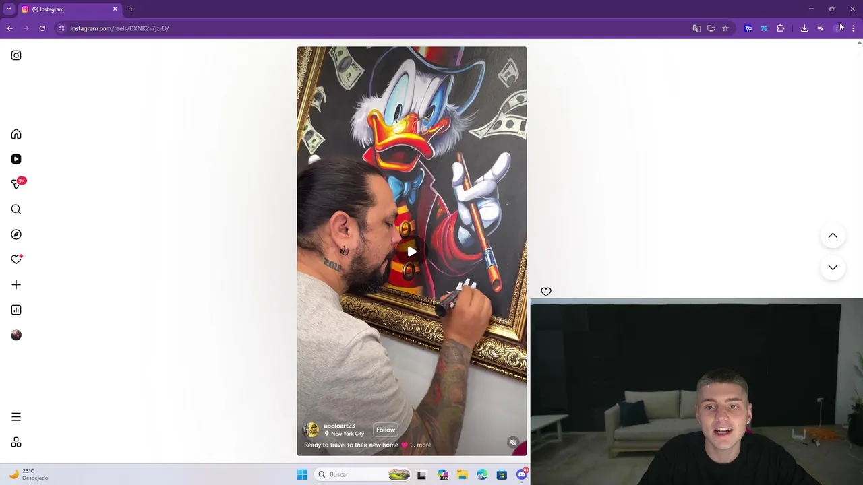This screenshot has height=485, width=863.
Task: Install app icon in address bar
Action: (x=711, y=28)
